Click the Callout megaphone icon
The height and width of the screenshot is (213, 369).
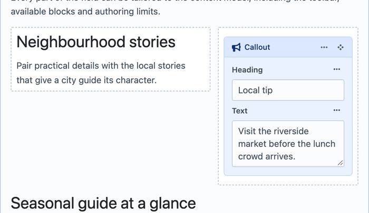[x=236, y=47]
